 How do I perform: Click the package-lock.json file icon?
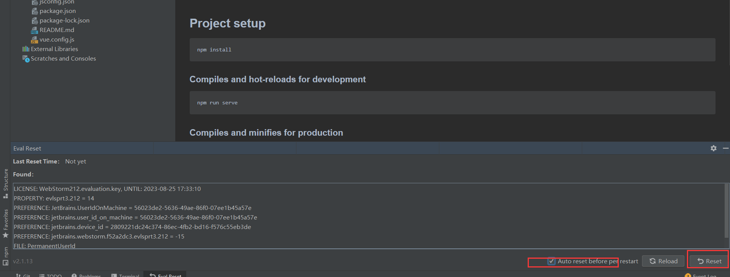click(x=35, y=21)
